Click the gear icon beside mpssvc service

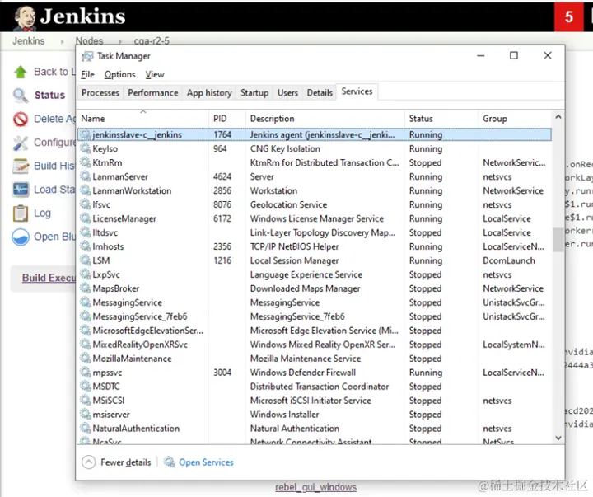pos(86,372)
